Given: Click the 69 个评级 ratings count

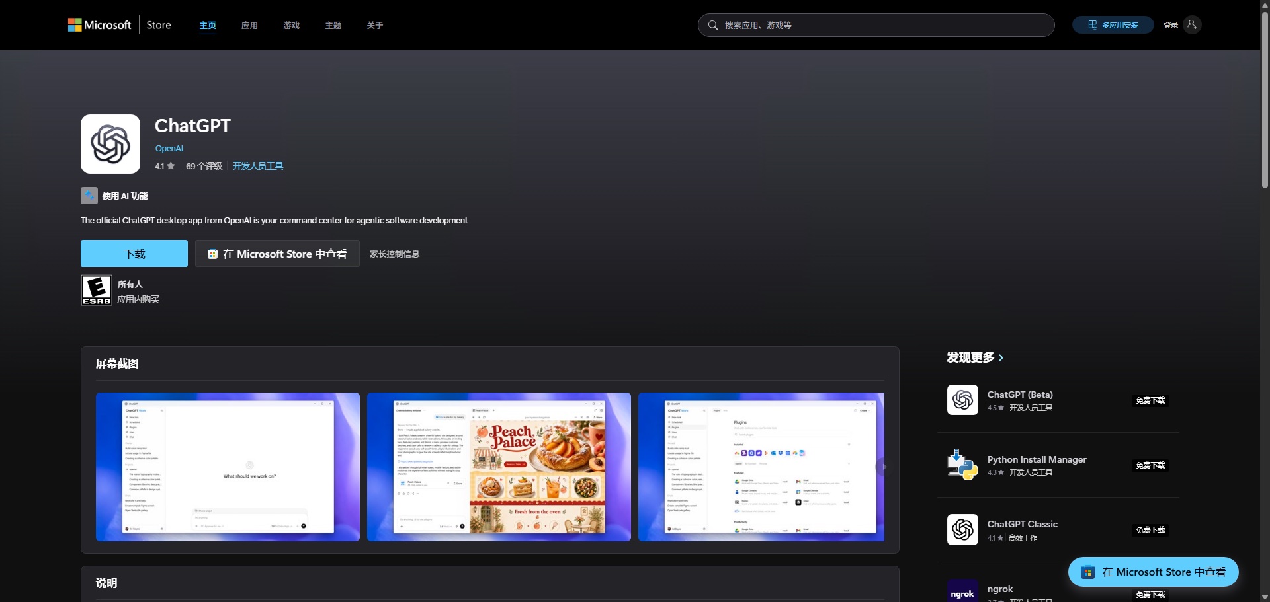Looking at the screenshot, I should 204,166.
